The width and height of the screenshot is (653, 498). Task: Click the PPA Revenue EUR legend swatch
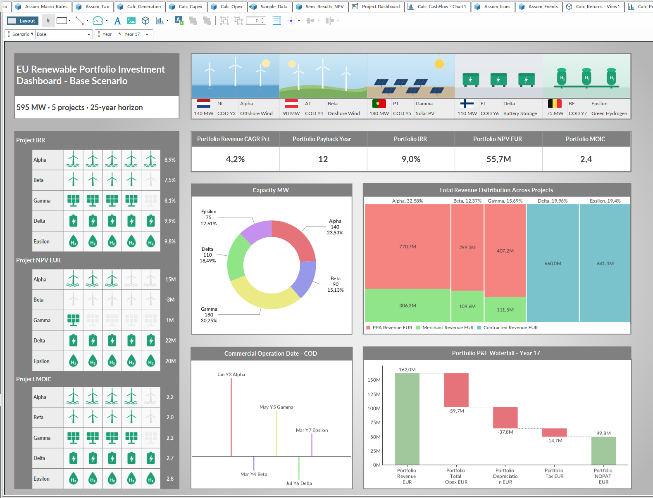coord(368,328)
